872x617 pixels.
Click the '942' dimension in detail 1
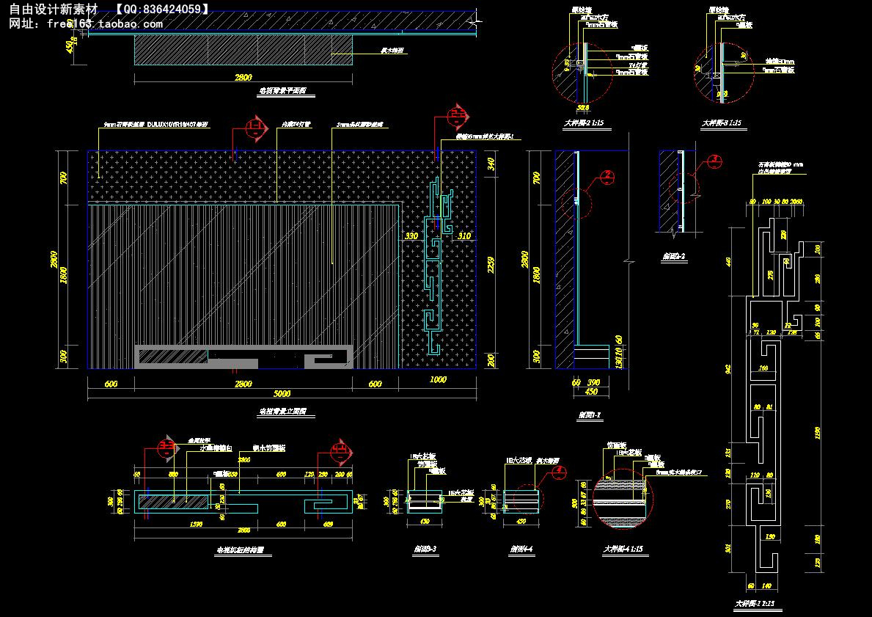(728, 370)
